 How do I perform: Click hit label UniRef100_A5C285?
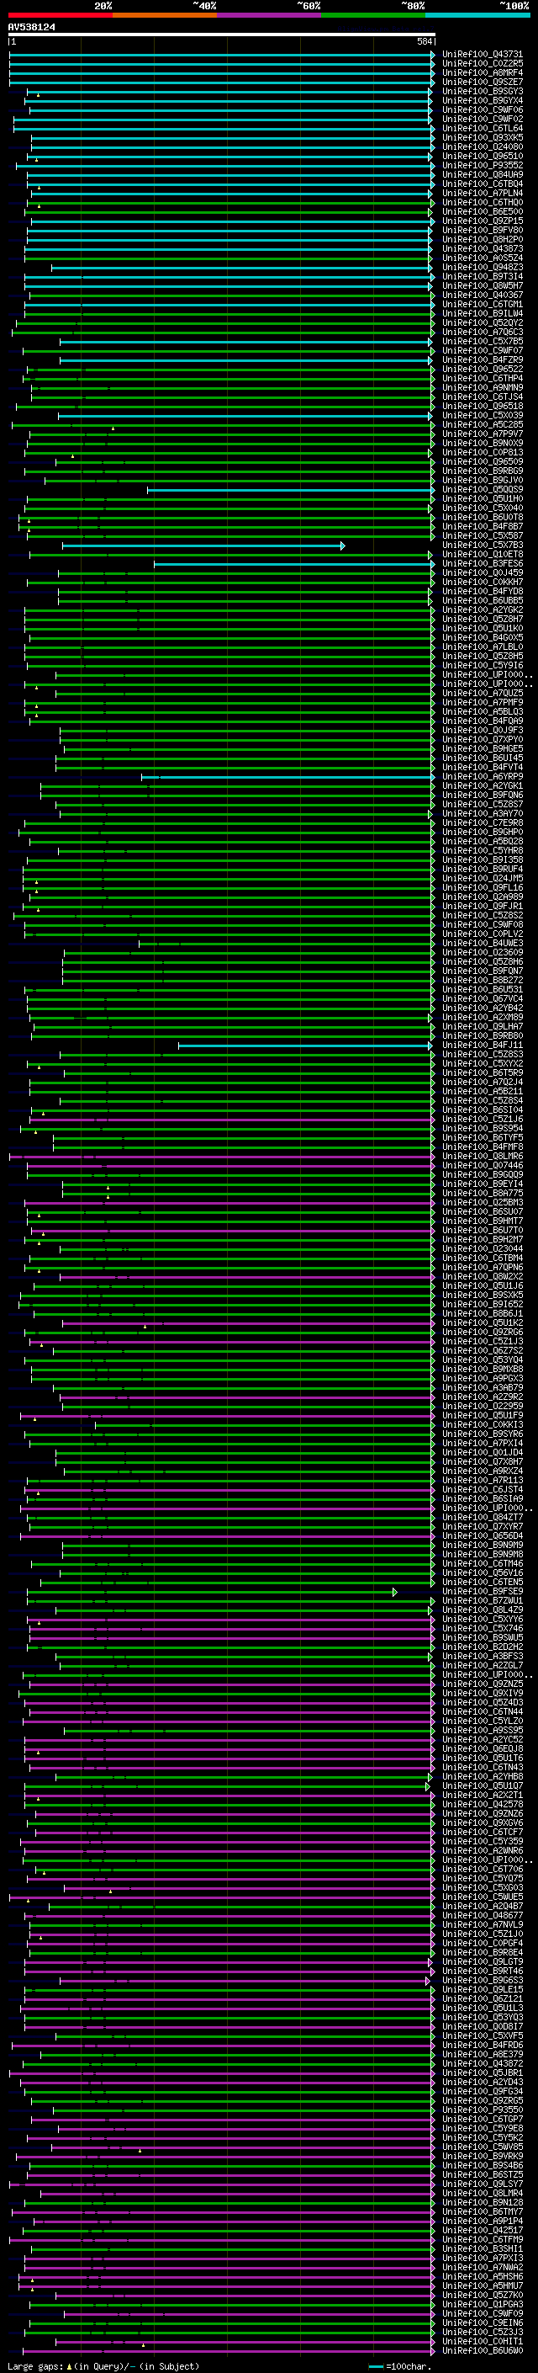click(x=482, y=424)
